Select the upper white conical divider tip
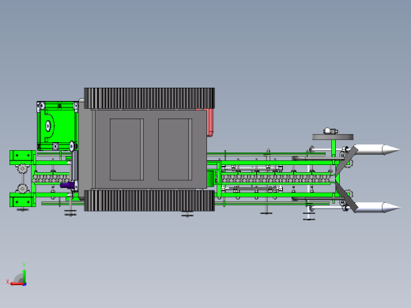 (377, 149)
